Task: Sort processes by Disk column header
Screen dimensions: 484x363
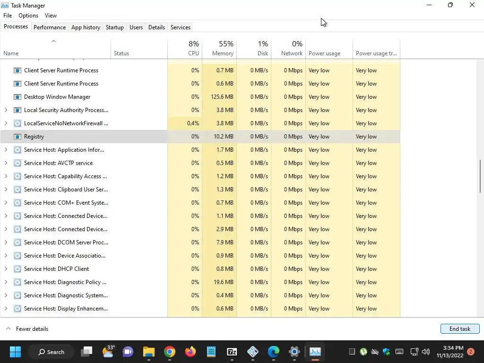Action: [x=254, y=49]
